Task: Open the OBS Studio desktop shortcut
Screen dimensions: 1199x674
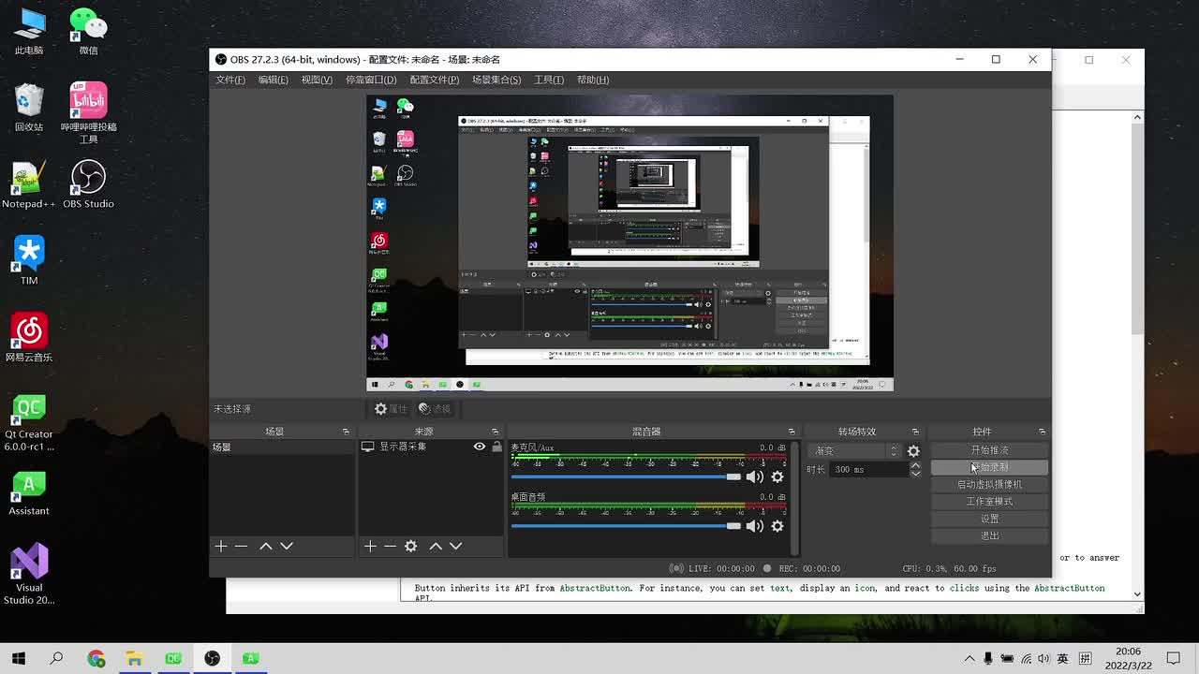Action: (x=88, y=184)
